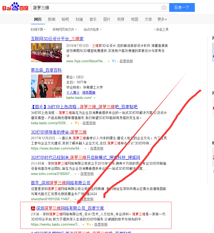Screen dimensions: 214x233
Task: Open the 搜狐网 3D打印时代已经到来 result
Action: pos(85,157)
